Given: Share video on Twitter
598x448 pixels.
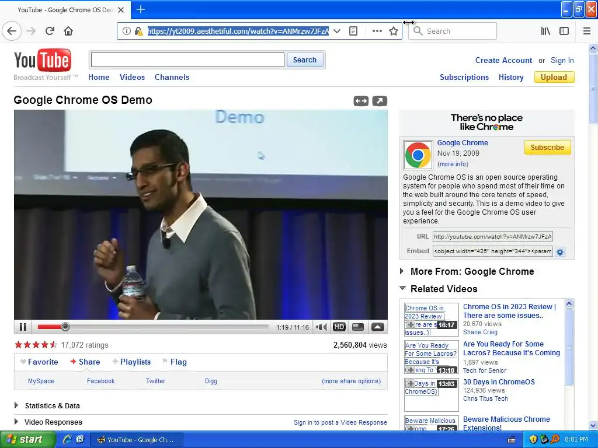Looking at the screenshot, I should pyautogui.click(x=155, y=381).
